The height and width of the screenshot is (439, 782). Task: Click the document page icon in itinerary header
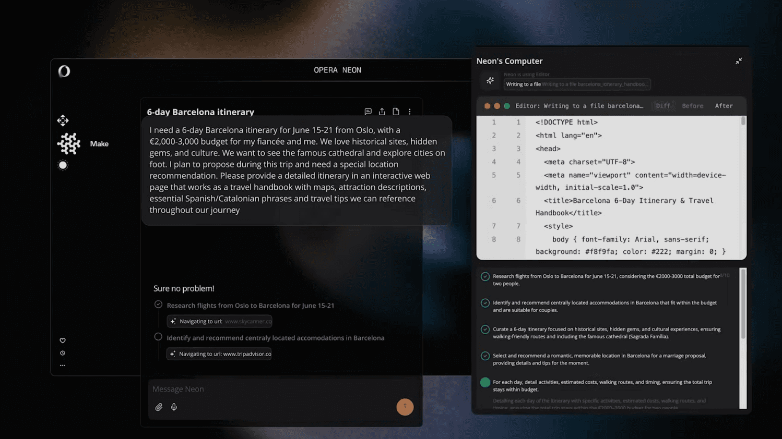click(396, 112)
